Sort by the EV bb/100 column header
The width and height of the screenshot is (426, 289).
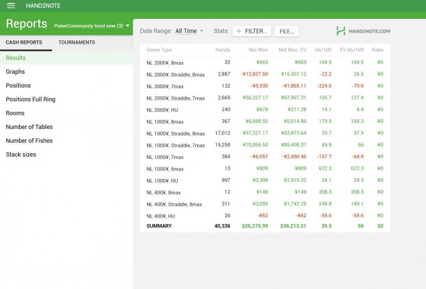[x=351, y=50]
